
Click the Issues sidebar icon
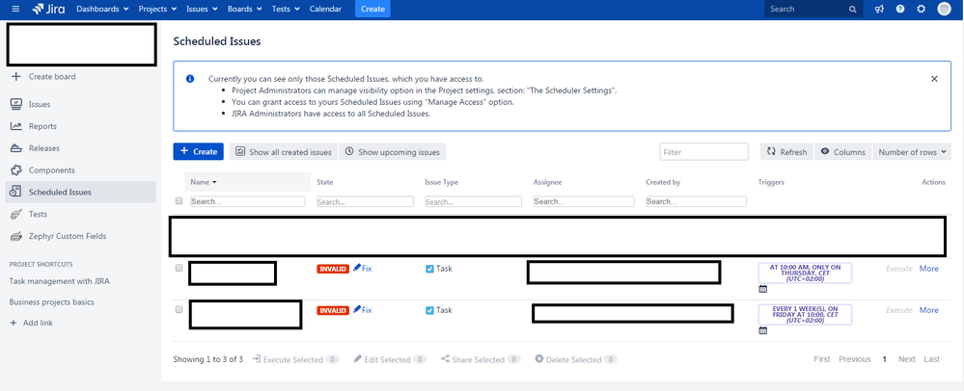tap(16, 104)
